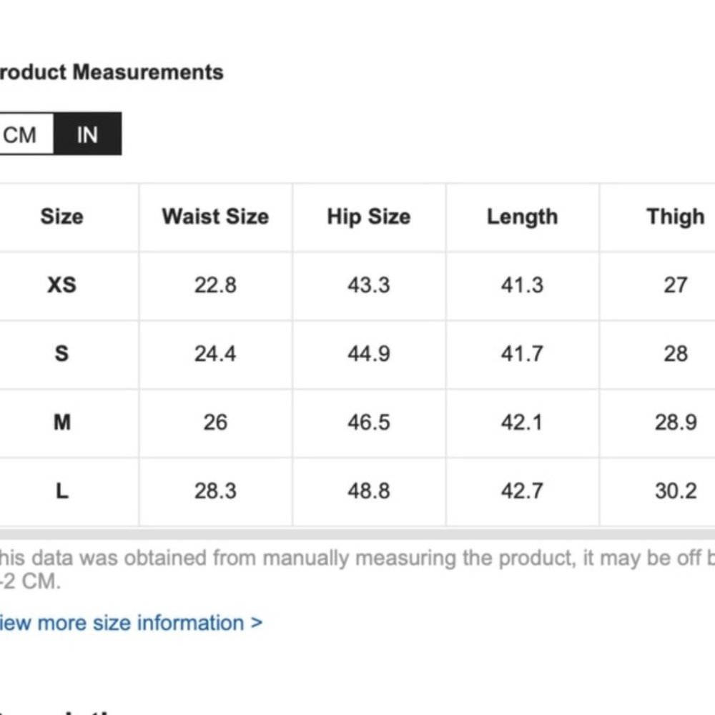
Task: Click the M waist value 26
Action: [215, 423]
